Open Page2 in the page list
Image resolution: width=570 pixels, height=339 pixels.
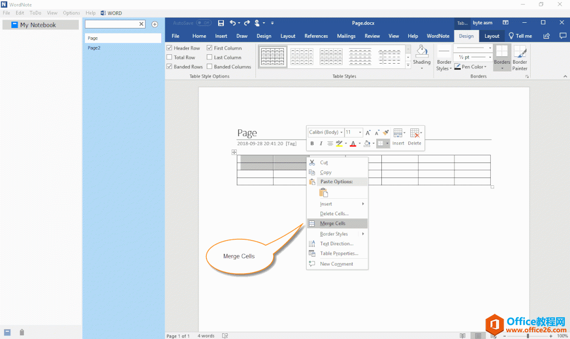coord(94,48)
